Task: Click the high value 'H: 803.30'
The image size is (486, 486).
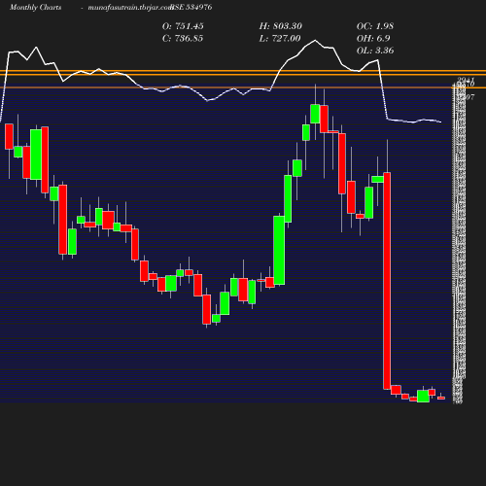Action: pos(280,26)
